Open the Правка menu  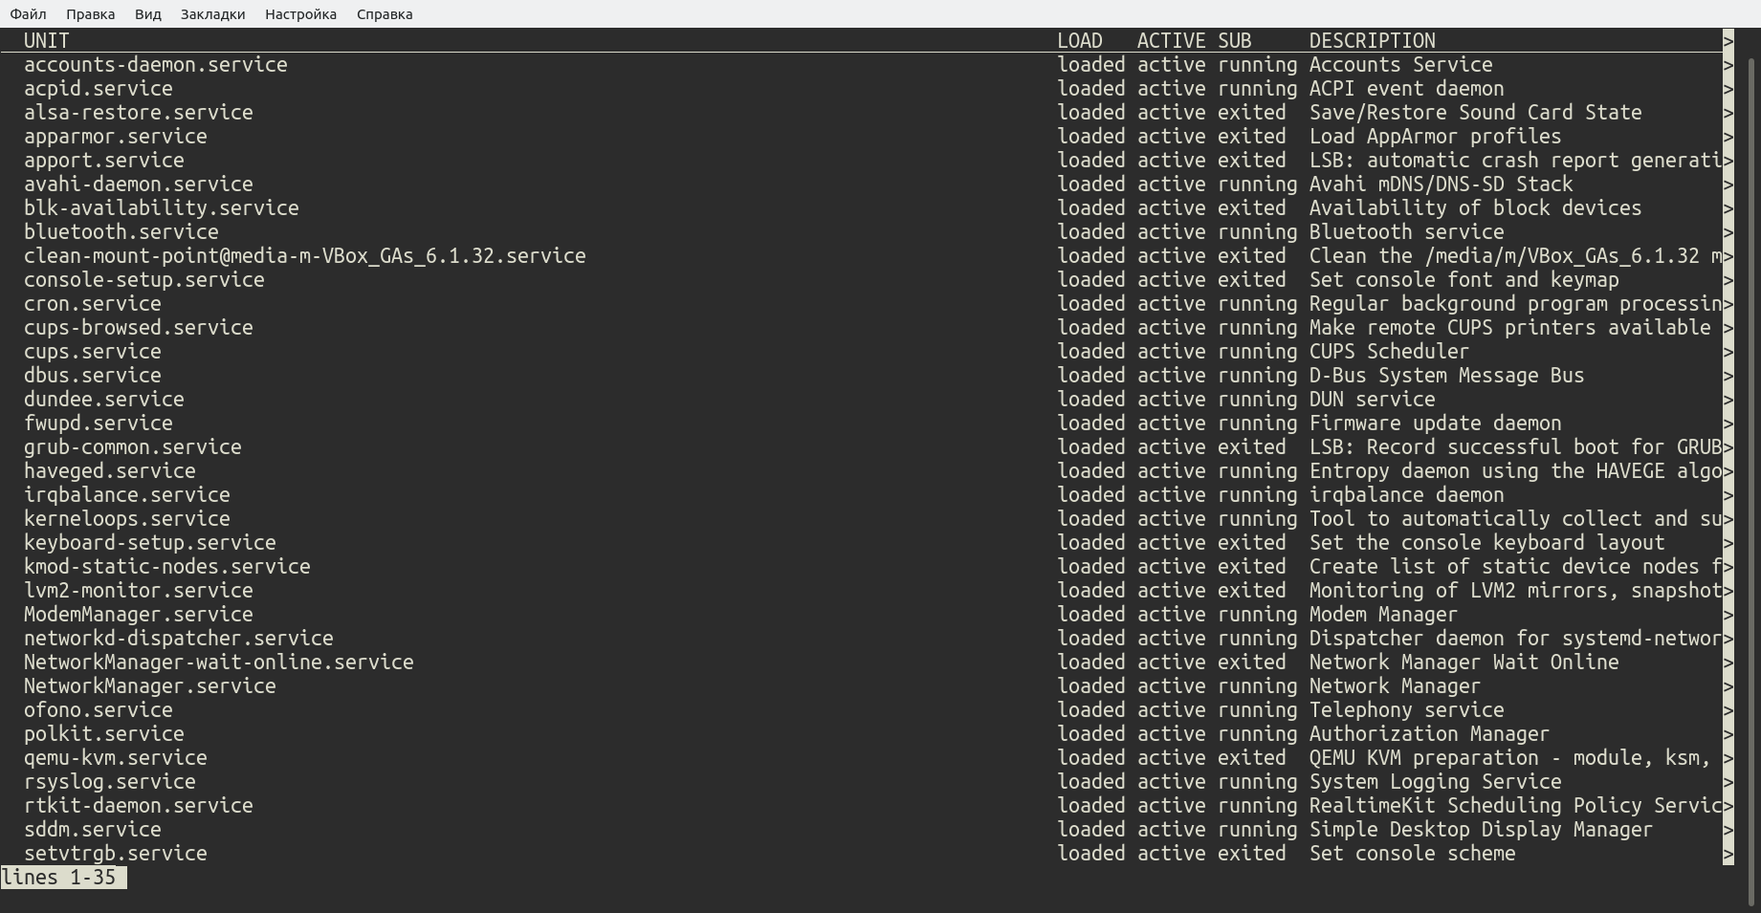tap(90, 14)
